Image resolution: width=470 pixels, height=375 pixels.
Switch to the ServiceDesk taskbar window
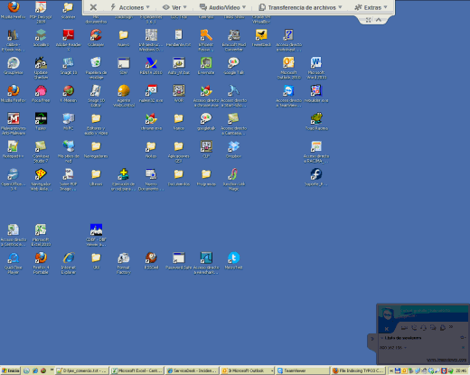(x=192, y=370)
